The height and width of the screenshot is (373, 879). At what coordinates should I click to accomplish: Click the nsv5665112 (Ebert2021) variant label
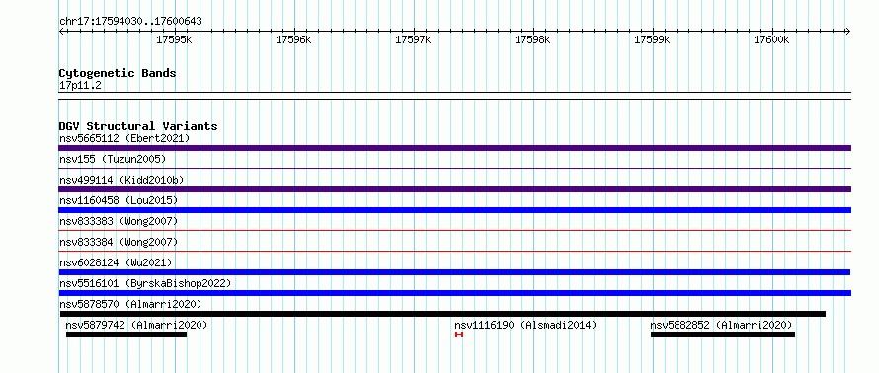click(124, 138)
